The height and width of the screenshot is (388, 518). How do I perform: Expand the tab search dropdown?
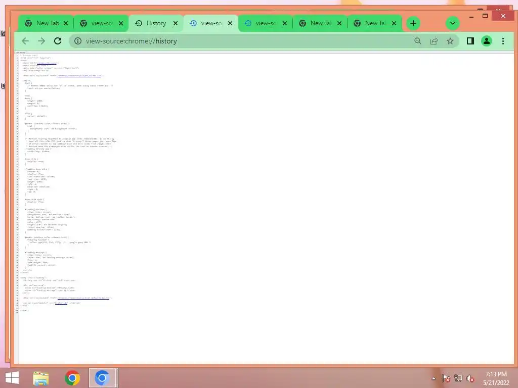453,23
